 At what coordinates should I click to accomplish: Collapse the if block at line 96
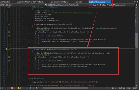pos(9,57)
